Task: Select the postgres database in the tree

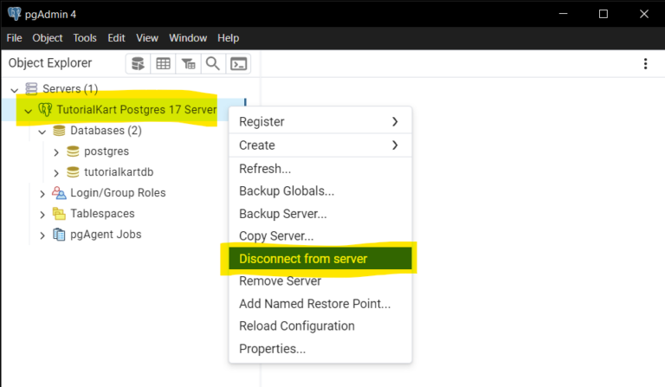Action: 106,152
